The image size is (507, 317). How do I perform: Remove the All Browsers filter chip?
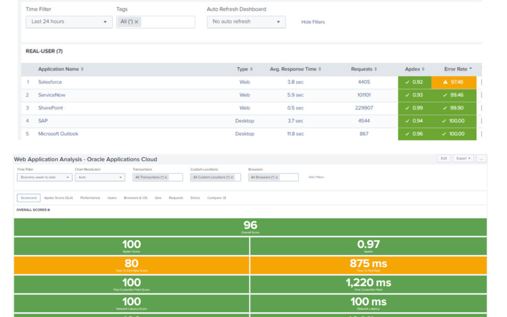pos(276,177)
